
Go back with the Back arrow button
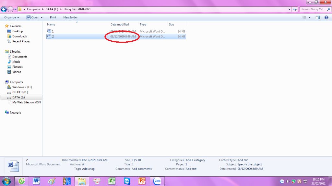[4, 9]
